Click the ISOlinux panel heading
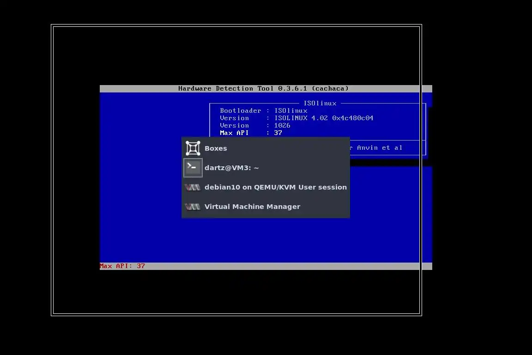This screenshot has width=532, height=355. tap(320, 103)
